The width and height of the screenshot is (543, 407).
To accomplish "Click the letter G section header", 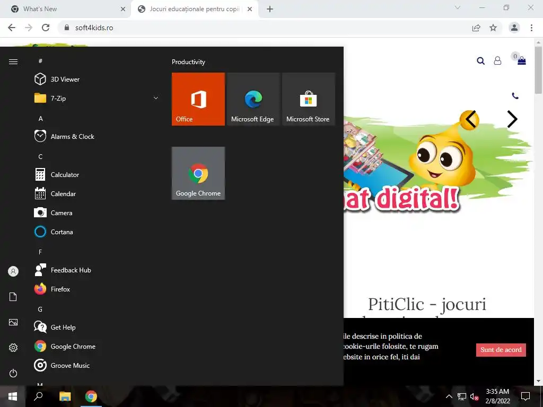I will coord(40,309).
